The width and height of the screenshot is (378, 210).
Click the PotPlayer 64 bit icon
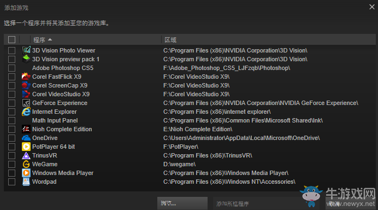point(26,147)
